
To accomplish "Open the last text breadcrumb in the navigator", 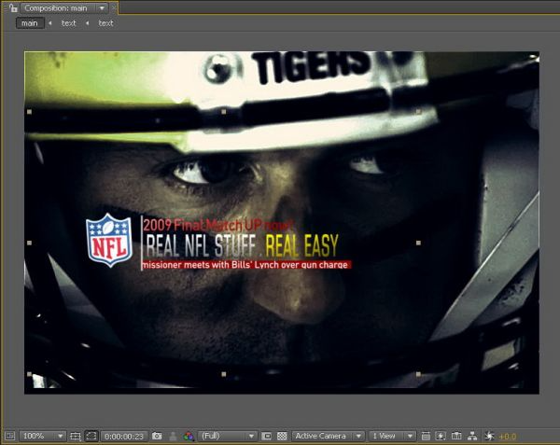I will point(105,23).
